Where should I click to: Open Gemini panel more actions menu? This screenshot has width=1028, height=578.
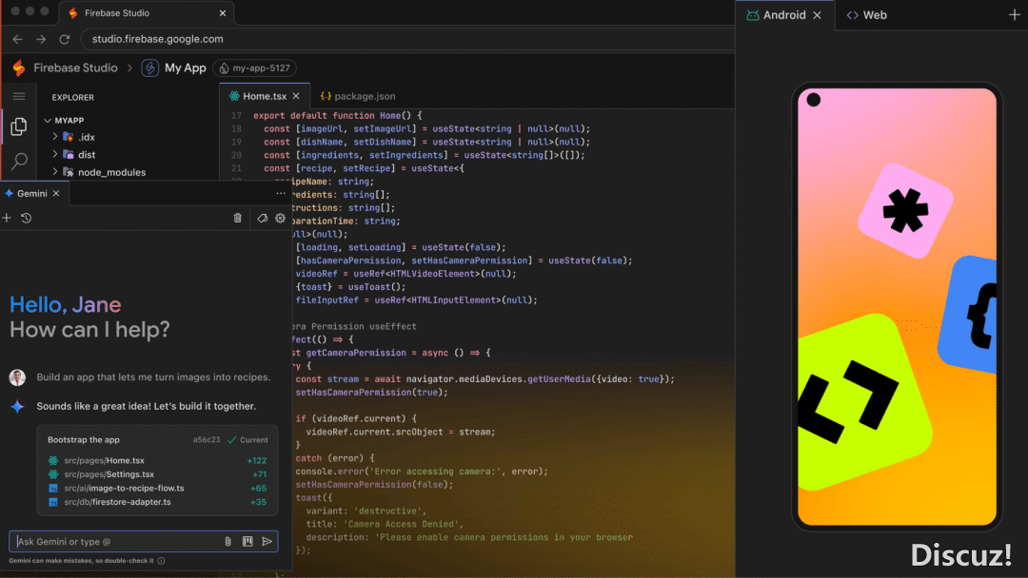281,193
